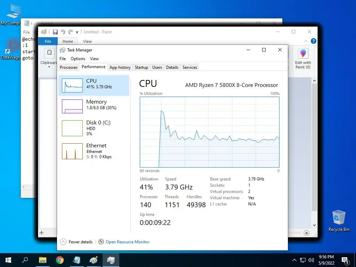The height and width of the screenshot is (267, 356).
Task: Click Paint's vertical scrollbar down arrow
Action: [x=314, y=225]
